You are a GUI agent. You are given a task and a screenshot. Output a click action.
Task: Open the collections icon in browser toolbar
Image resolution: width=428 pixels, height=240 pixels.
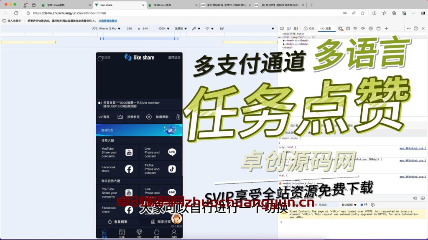pyautogui.click(x=394, y=13)
